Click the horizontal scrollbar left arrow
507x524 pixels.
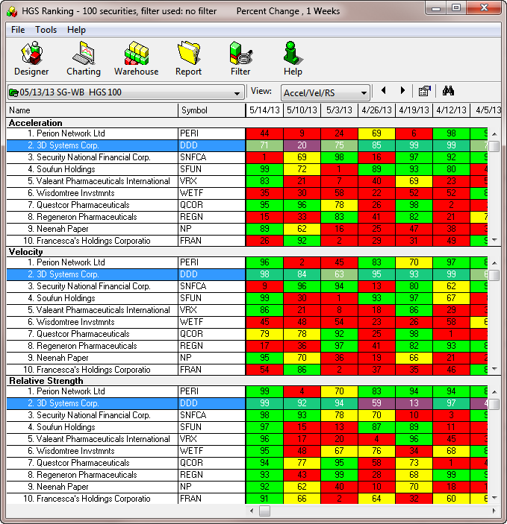[x=252, y=511]
